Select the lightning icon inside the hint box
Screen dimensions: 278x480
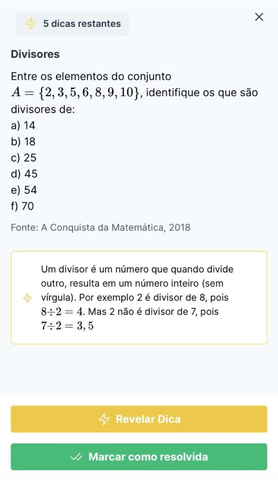point(28,298)
